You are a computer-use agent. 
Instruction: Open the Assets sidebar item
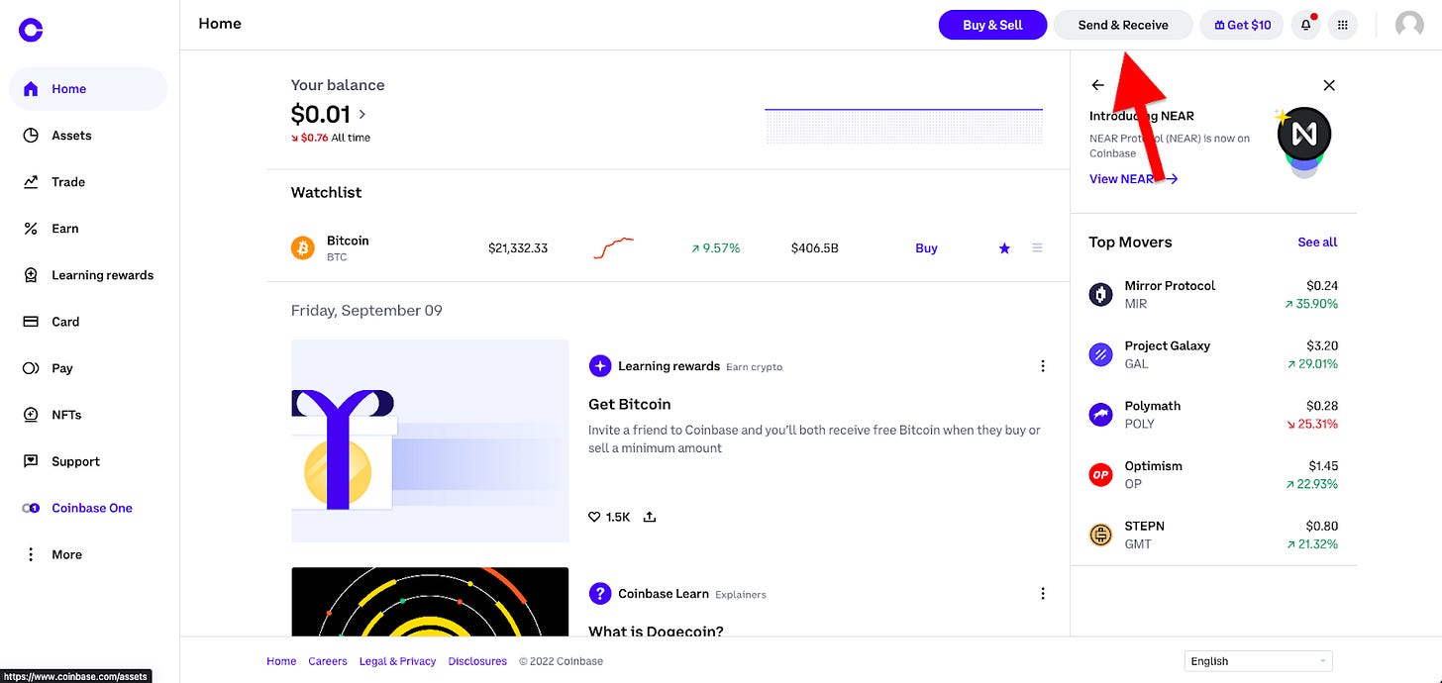click(88, 136)
